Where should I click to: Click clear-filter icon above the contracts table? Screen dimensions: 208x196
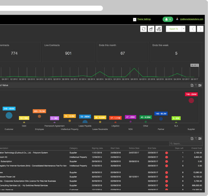(196, 139)
